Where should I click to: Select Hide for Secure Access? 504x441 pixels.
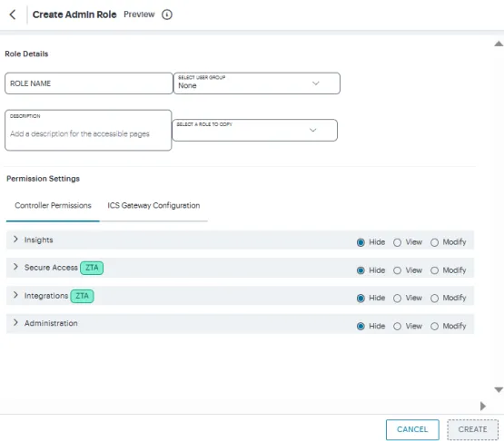[361, 270]
